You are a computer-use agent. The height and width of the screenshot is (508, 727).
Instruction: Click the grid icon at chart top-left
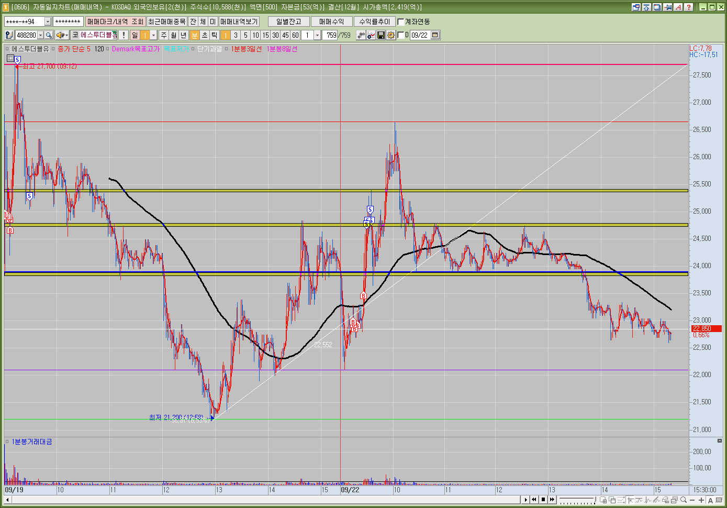[x=10, y=58]
